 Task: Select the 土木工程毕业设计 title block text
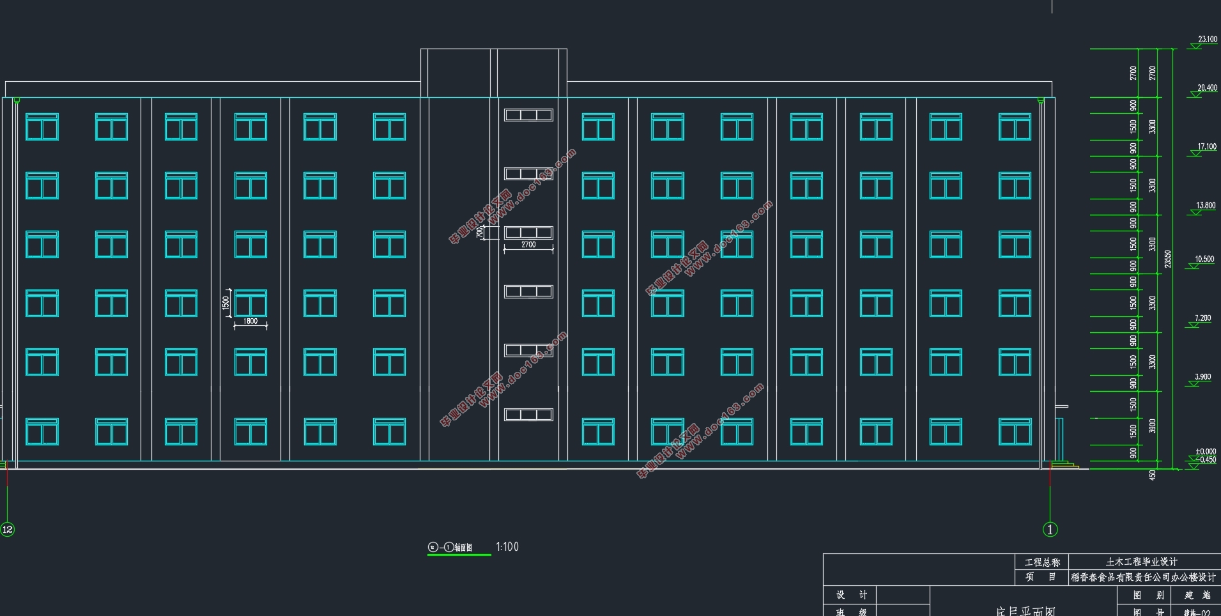[1142, 562]
